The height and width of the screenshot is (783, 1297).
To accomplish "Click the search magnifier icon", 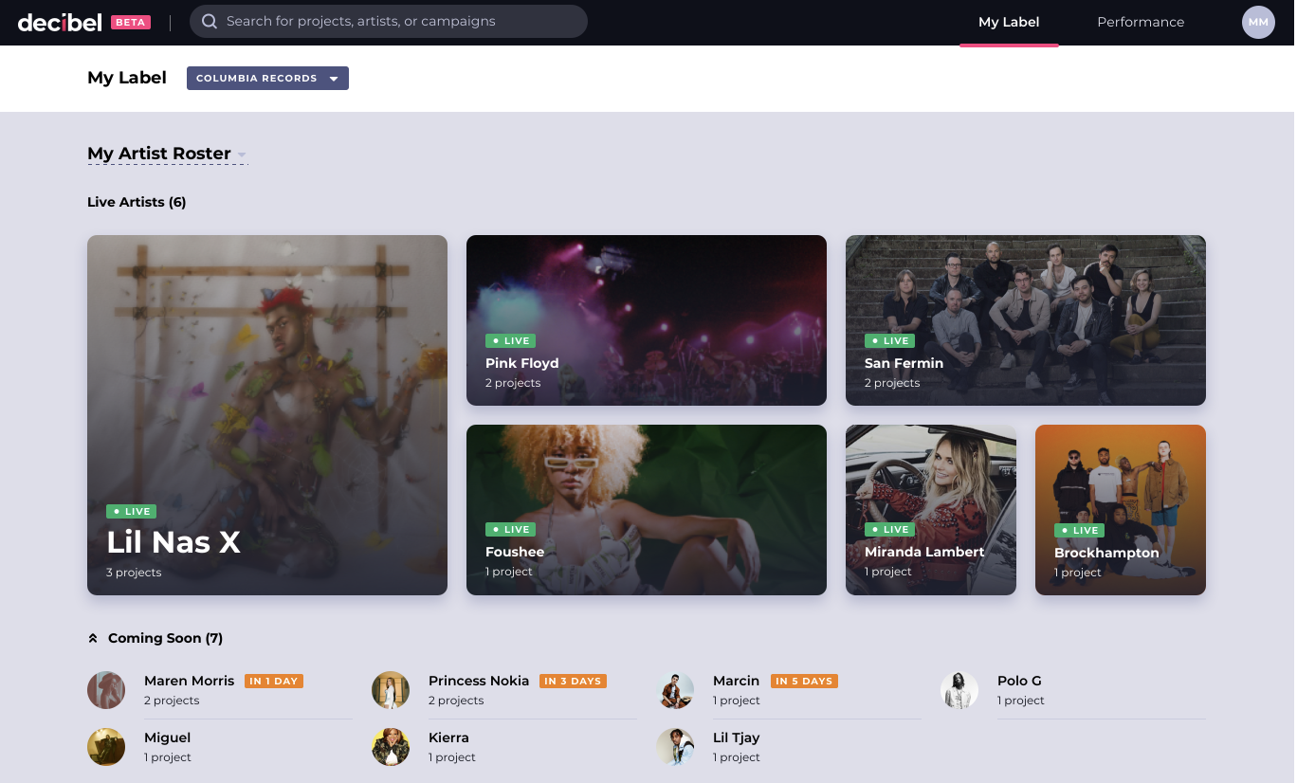I will tap(209, 21).
